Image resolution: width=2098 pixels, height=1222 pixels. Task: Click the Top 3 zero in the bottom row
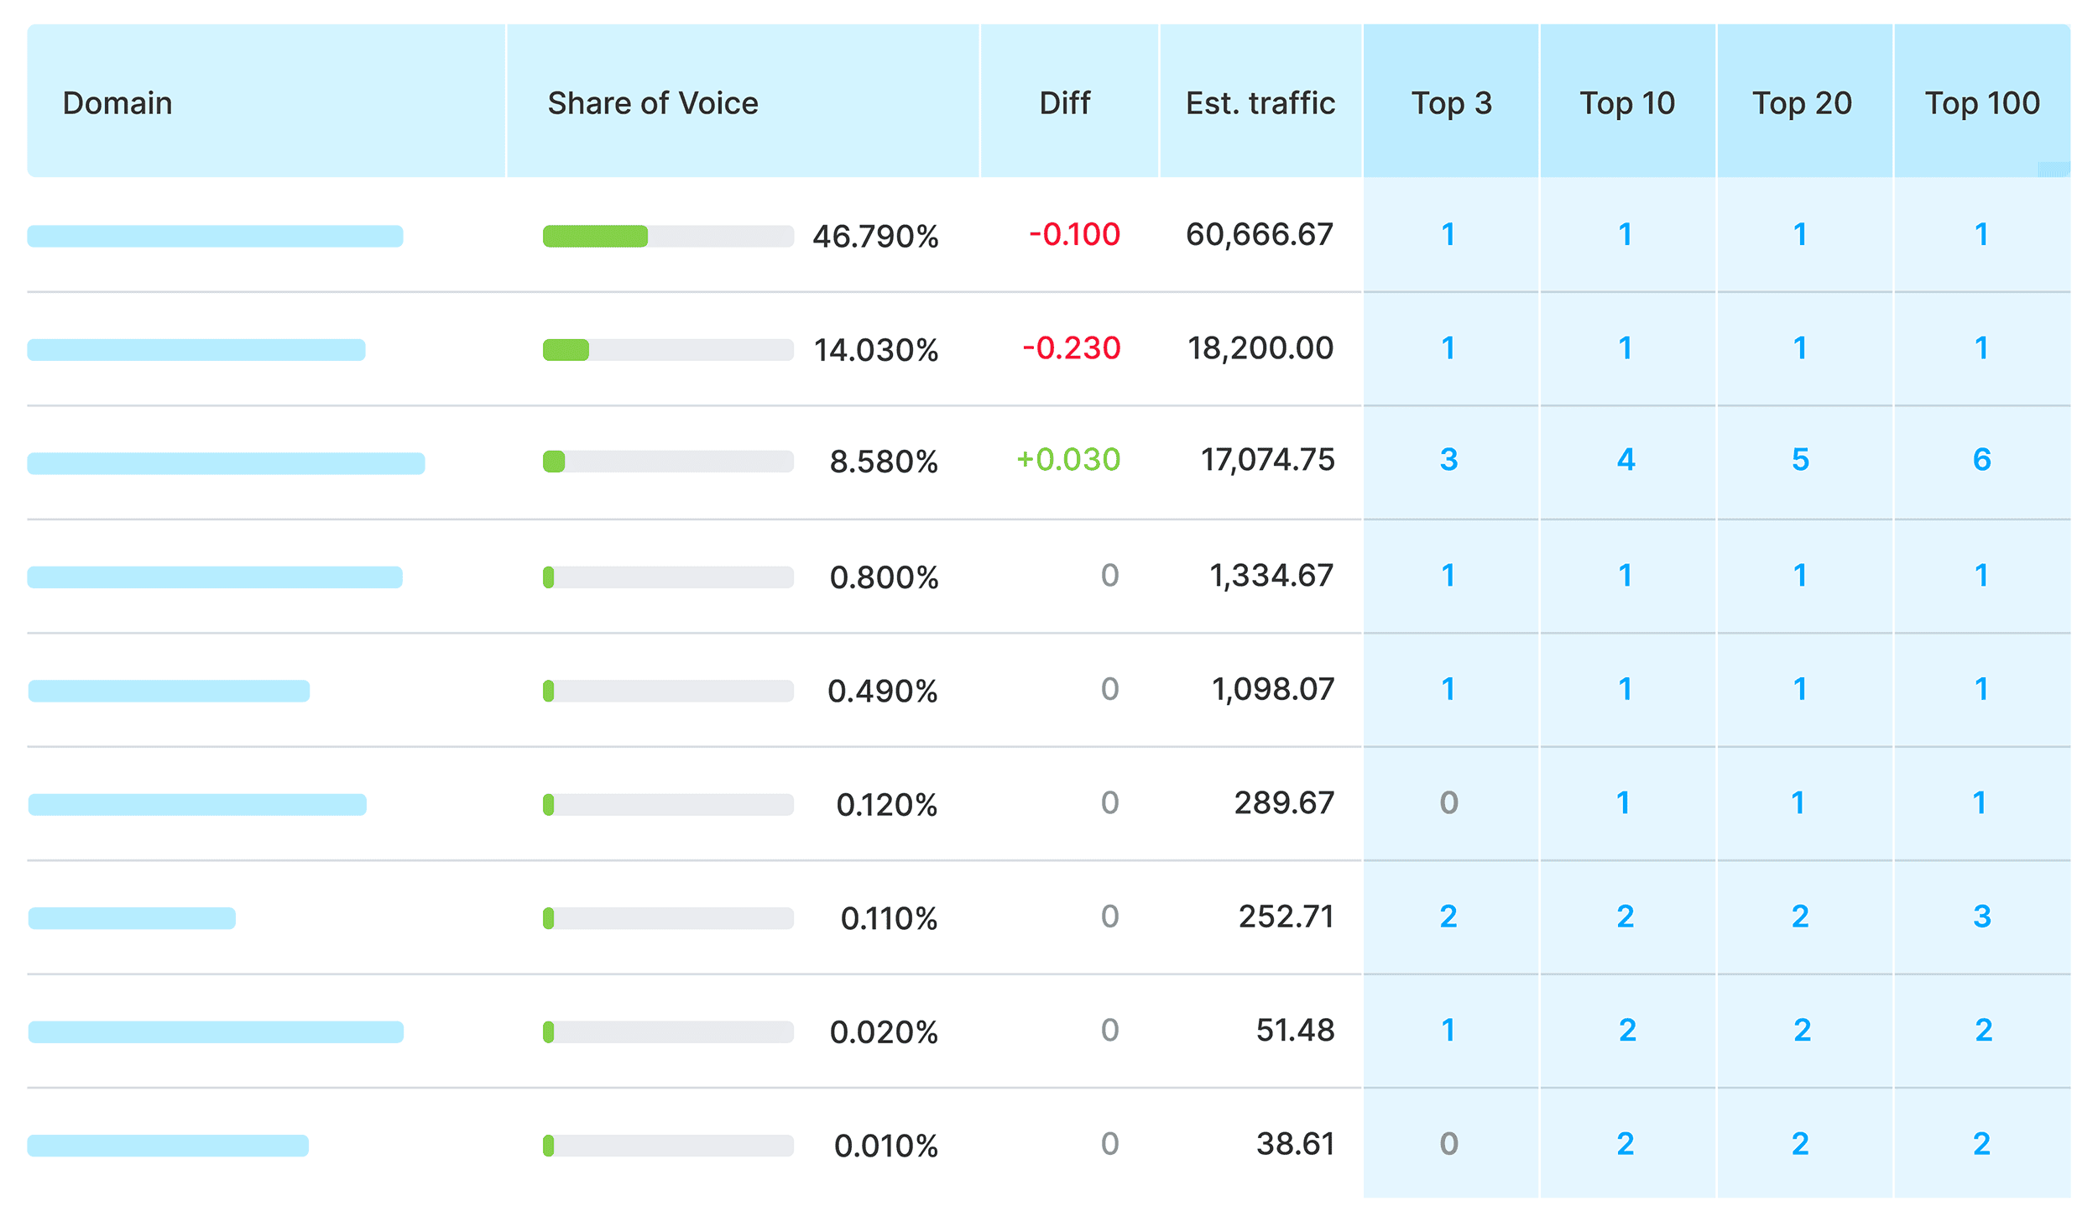point(1448,1142)
